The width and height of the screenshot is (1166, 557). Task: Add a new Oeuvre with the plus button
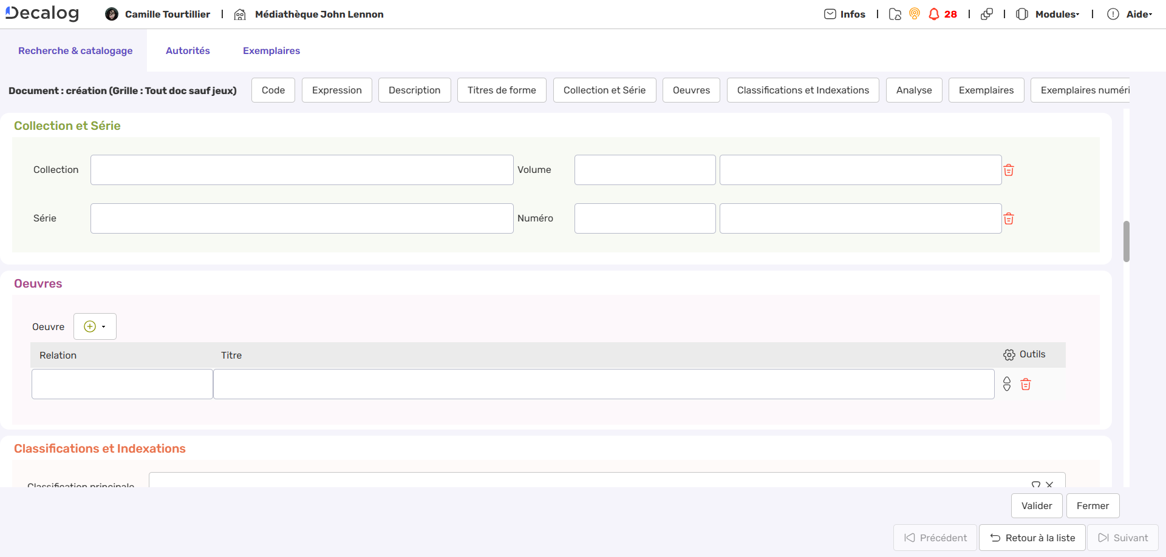(89, 326)
